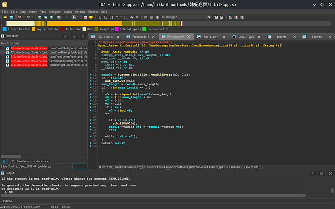Switch to the Exports tab
Screen dimensions: 335x209
(317, 37)
